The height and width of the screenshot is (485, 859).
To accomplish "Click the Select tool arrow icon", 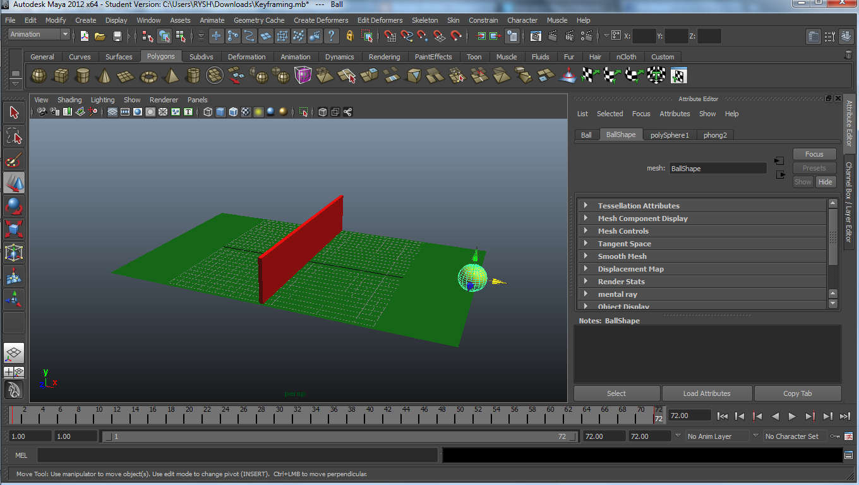I will [x=14, y=112].
